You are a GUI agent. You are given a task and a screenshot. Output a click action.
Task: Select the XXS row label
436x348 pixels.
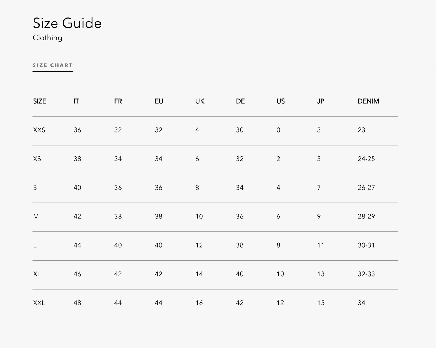coord(39,130)
